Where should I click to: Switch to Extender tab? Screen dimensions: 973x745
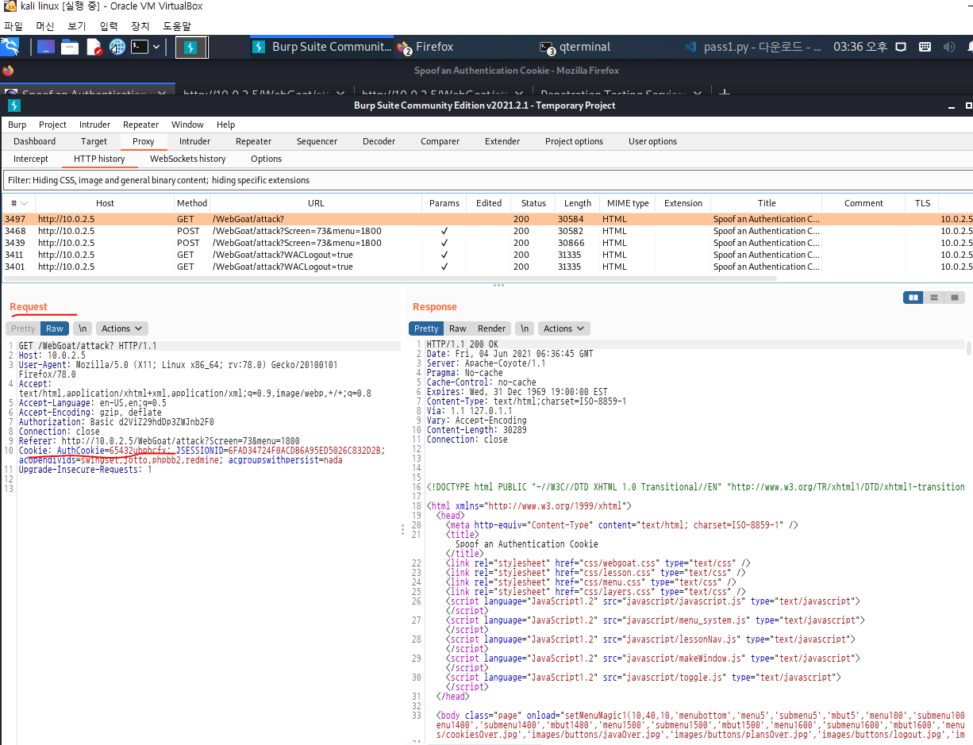(502, 141)
